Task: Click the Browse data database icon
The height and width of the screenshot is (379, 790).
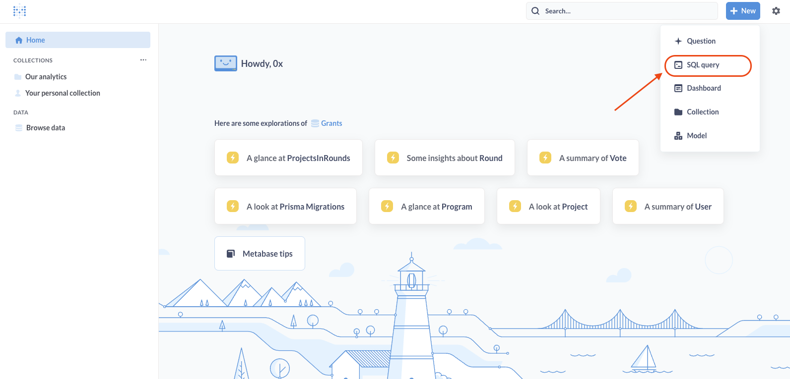Action: 18,128
